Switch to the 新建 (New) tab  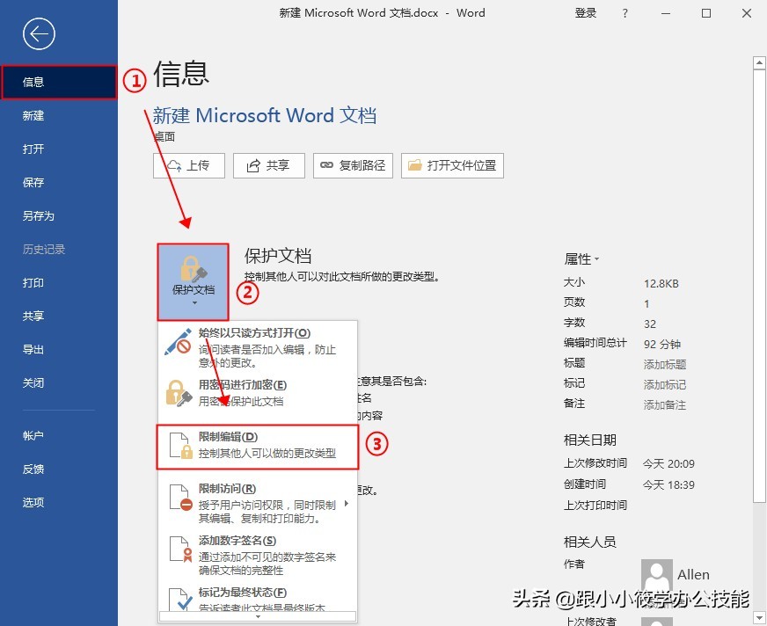tap(33, 115)
